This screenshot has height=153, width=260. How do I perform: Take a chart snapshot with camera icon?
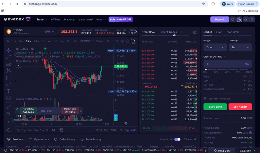click(x=118, y=41)
